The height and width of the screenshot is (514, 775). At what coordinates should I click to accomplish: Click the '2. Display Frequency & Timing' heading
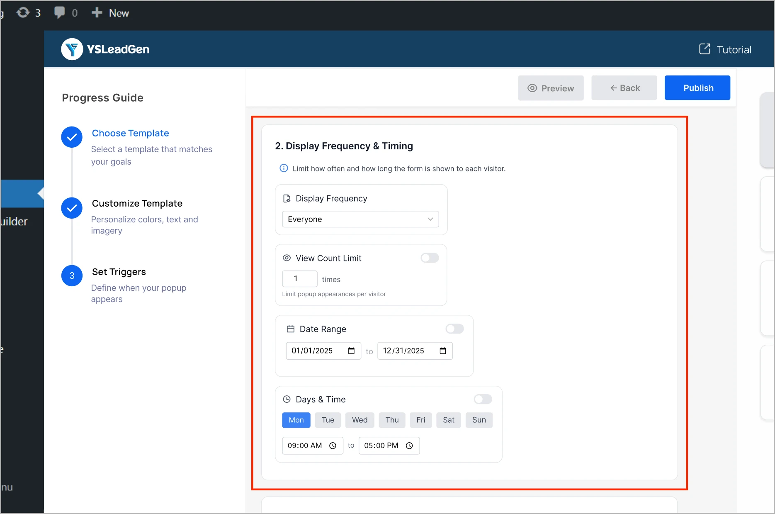point(344,146)
